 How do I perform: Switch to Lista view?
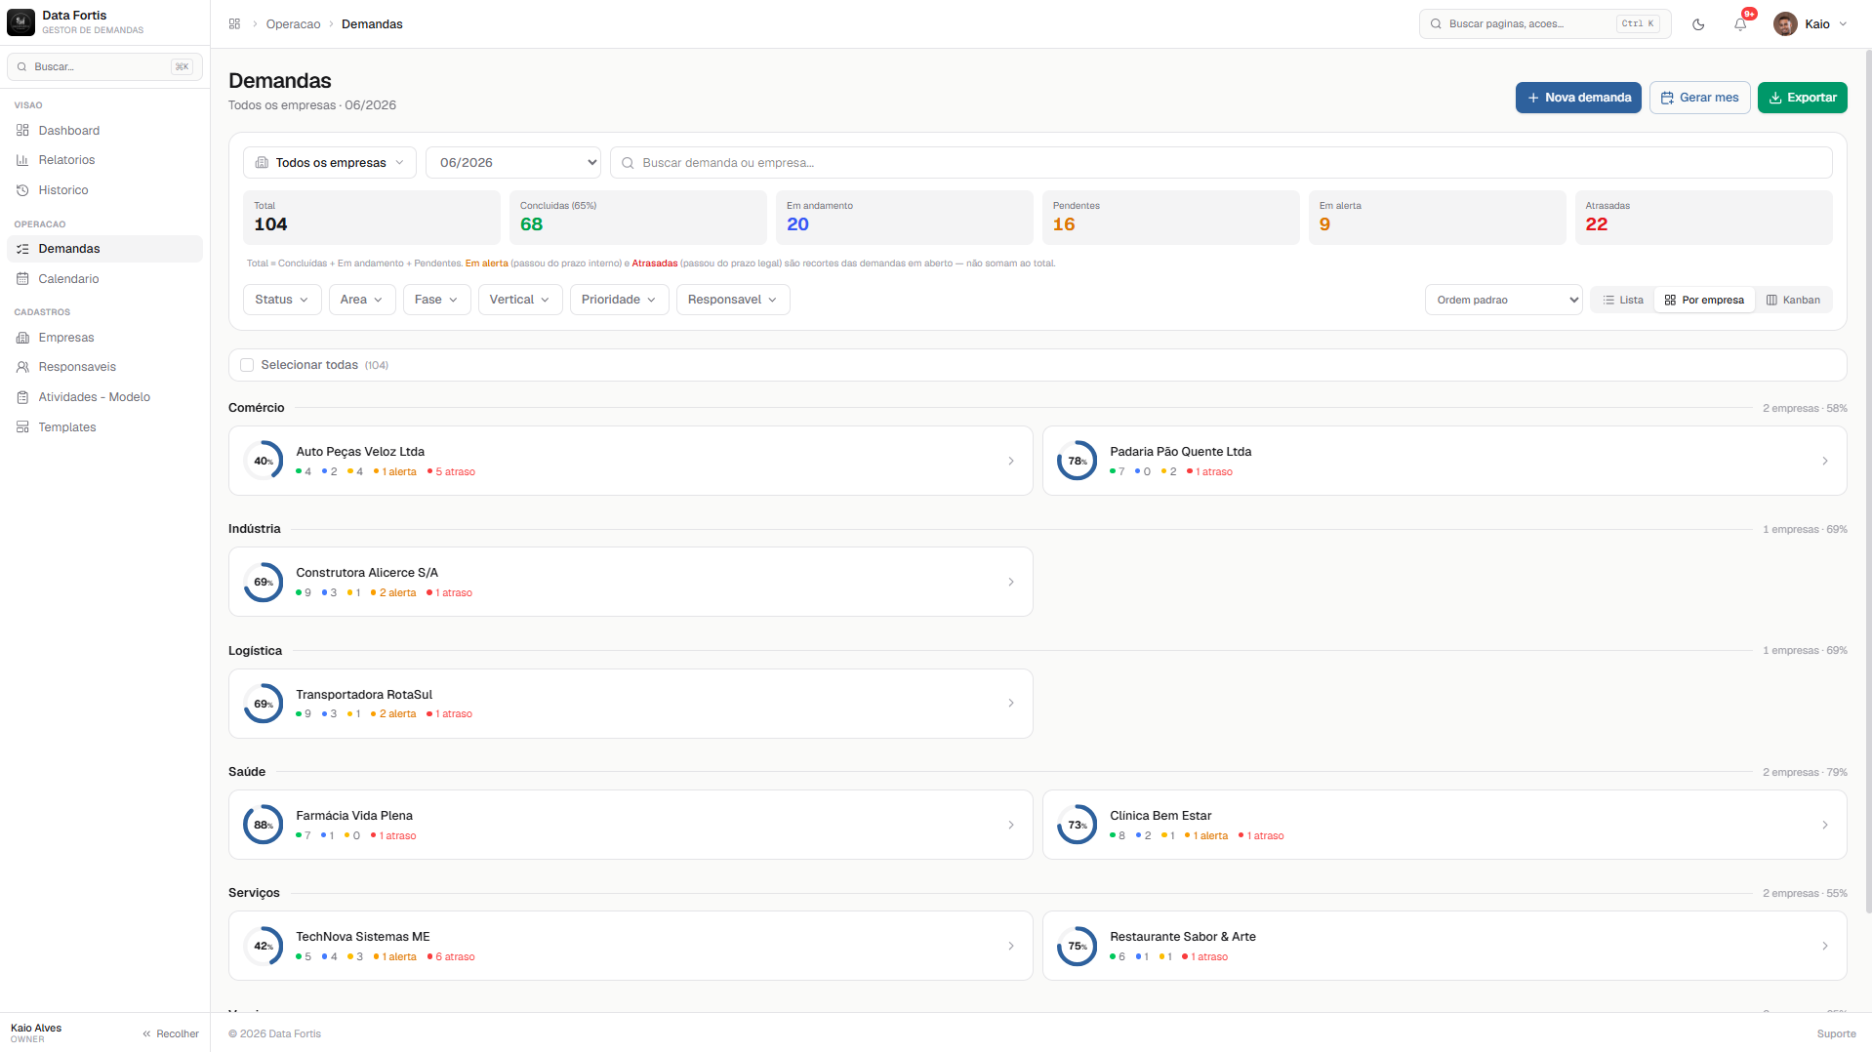[1623, 301]
